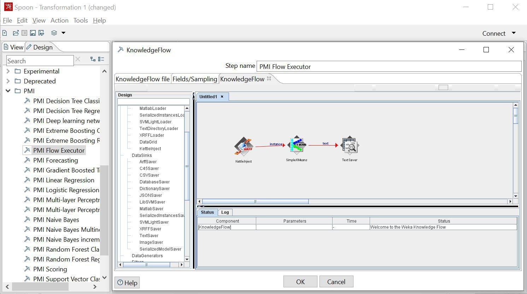The image size is (527, 294).
Task: Click the Help button
Action: [x=127, y=283]
